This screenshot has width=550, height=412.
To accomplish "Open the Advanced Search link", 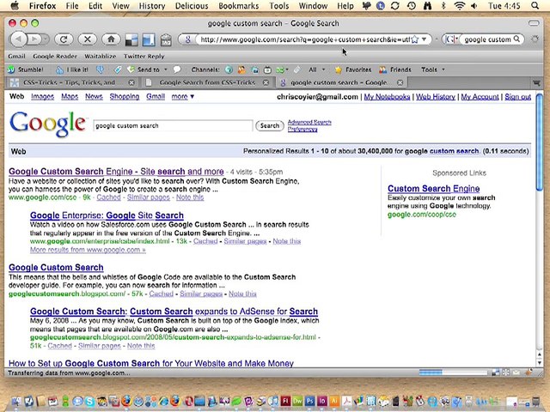I will (309, 122).
